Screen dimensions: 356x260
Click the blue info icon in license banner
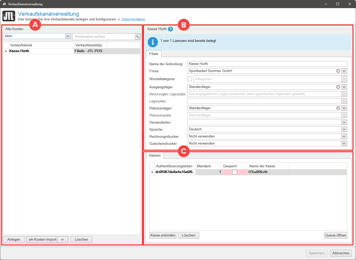pos(153,42)
